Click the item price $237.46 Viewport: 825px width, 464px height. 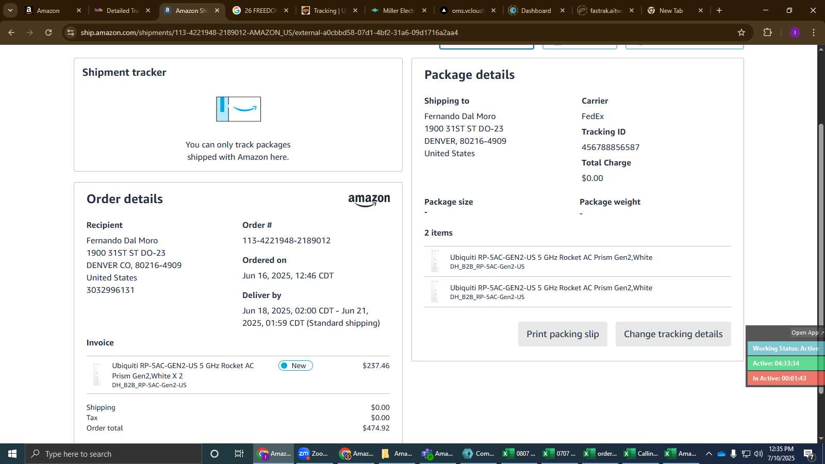pos(376,366)
